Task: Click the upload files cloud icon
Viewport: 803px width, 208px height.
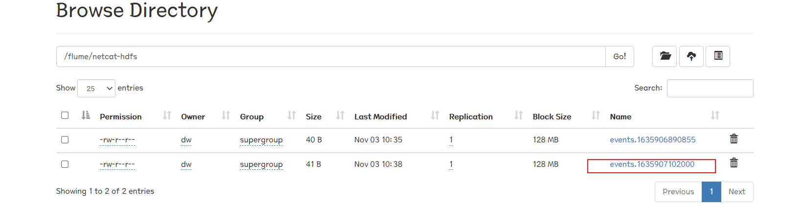Action: pos(691,56)
